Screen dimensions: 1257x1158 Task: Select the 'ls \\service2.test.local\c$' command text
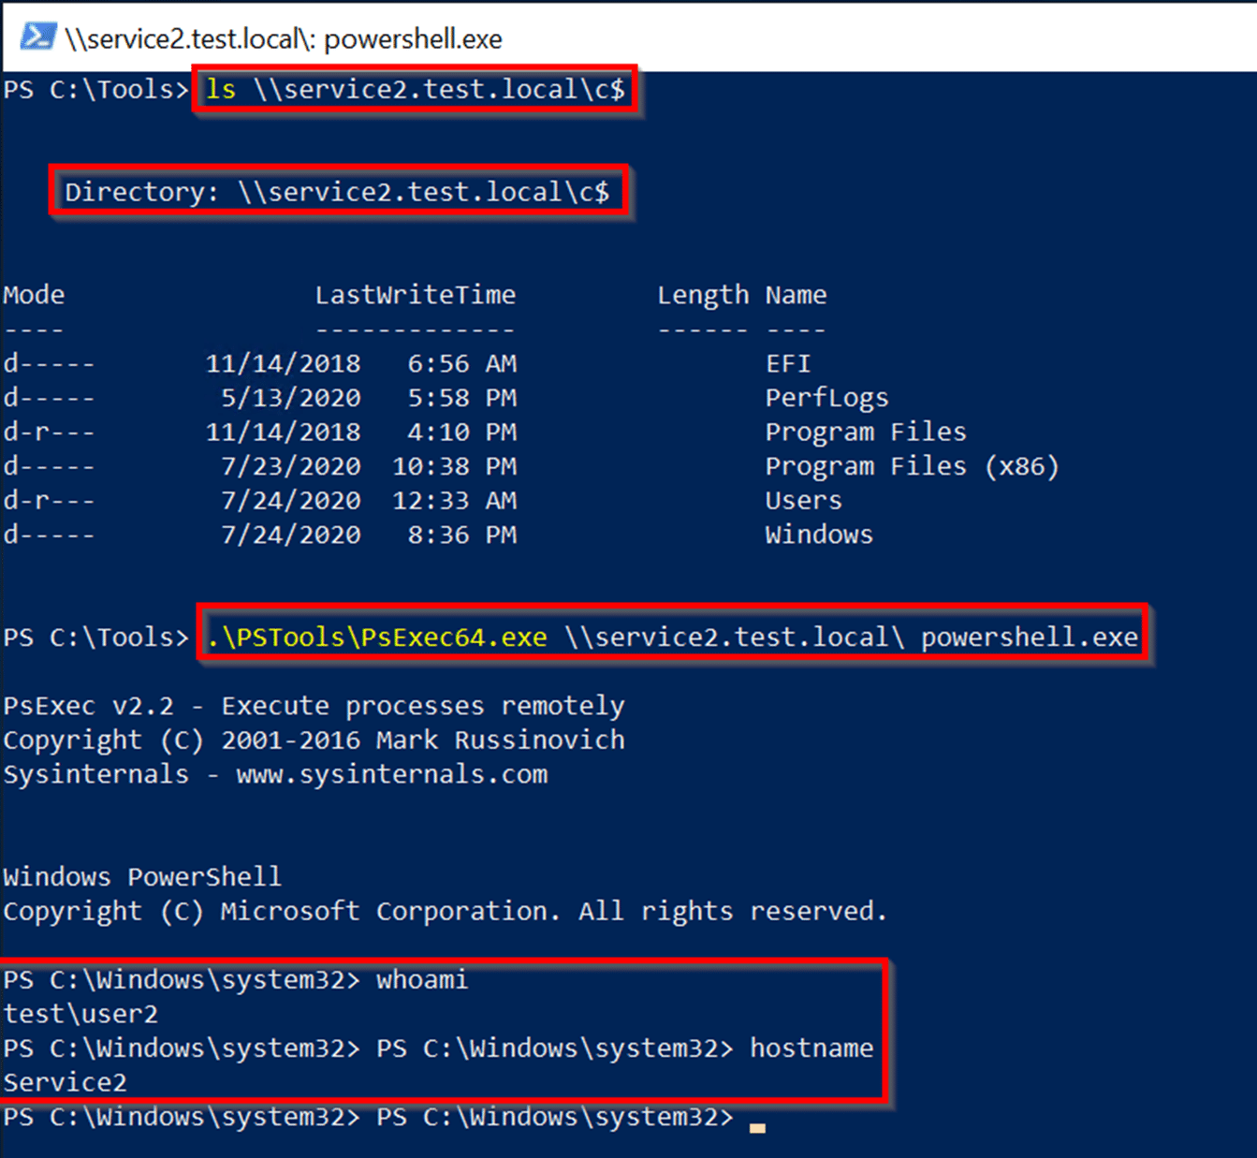pyautogui.click(x=415, y=90)
